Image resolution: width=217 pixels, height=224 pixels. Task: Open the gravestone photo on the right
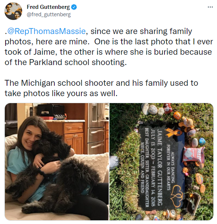pos(162,162)
